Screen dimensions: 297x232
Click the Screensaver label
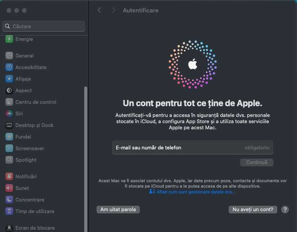tap(30, 148)
